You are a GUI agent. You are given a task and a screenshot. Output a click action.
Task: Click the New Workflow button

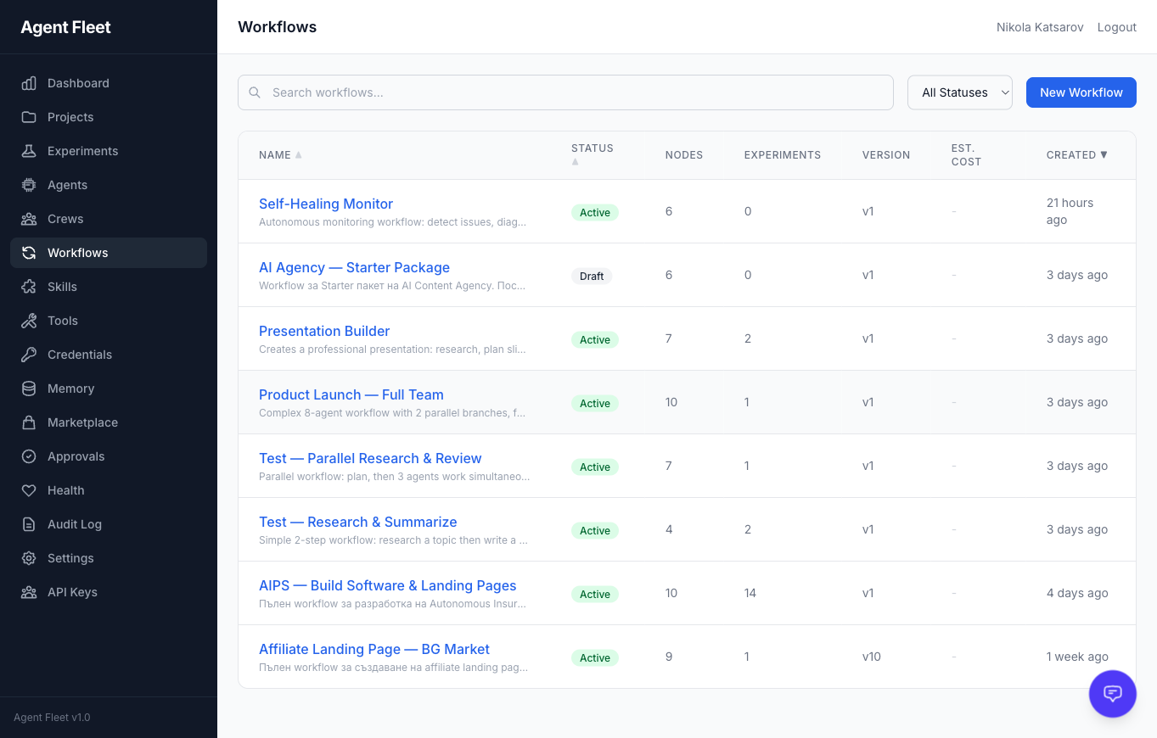point(1081,92)
